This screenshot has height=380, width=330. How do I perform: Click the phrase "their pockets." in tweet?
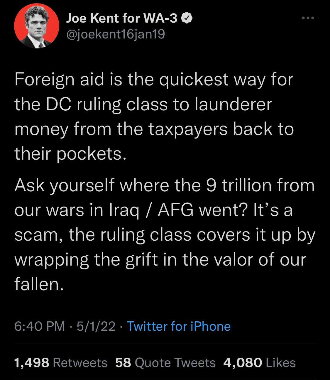coord(70,153)
